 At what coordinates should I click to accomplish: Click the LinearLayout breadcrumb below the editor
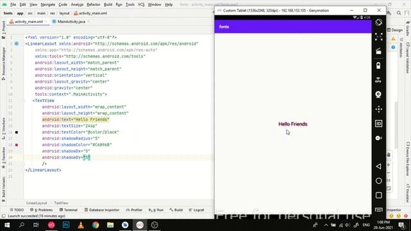pyautogui.click(x=37, y=203)
